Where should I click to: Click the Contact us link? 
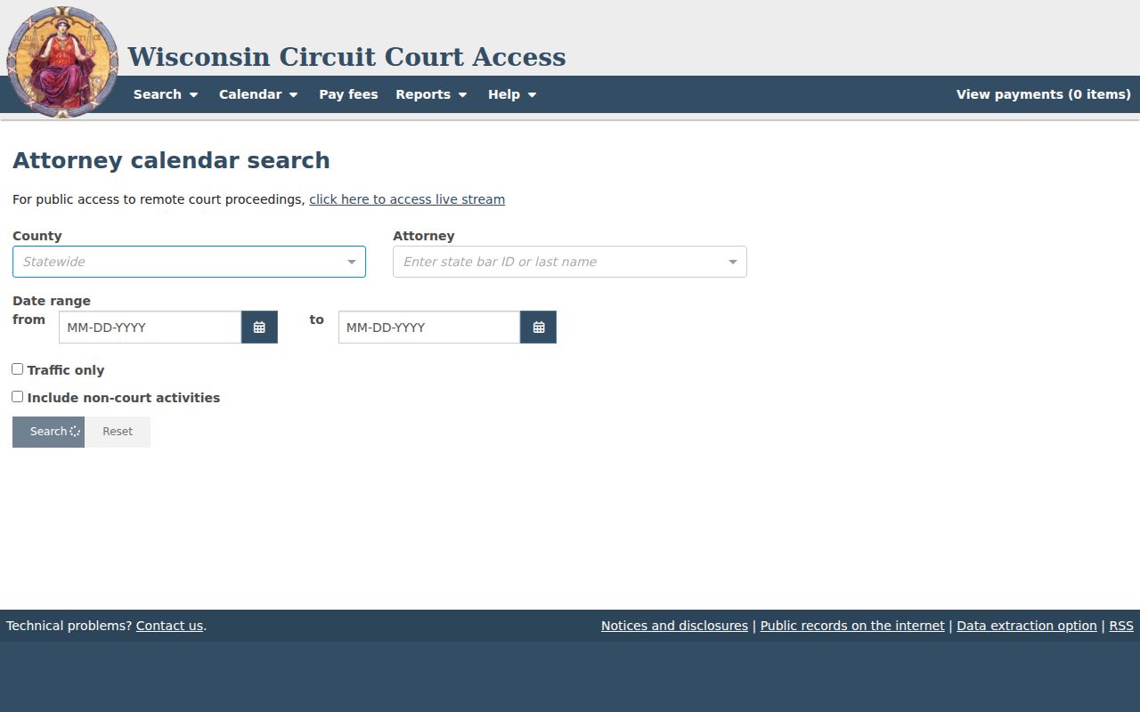click(169, 626)
